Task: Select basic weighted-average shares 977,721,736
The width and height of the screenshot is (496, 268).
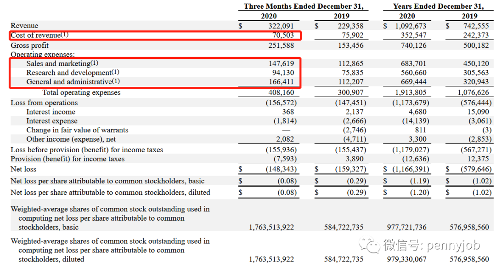Action: [407, 227]
